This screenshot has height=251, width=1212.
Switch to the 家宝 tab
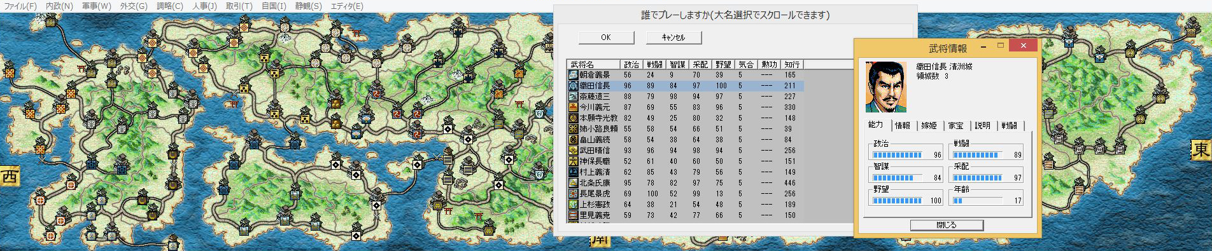(x=955, y=126)
